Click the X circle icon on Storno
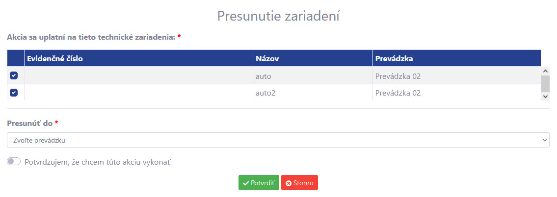The height and width of the screenshot is (197, 557). (289, 183)
